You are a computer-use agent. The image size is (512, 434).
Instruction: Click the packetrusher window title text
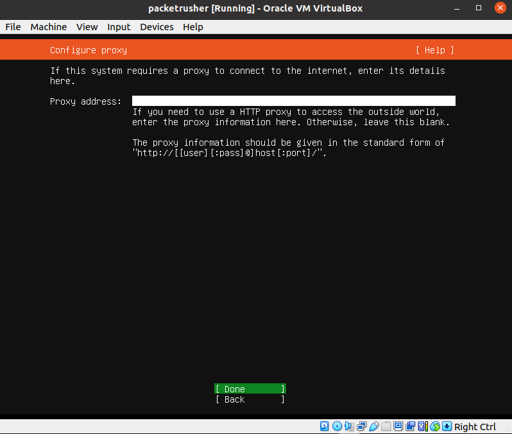coord(255,8)
